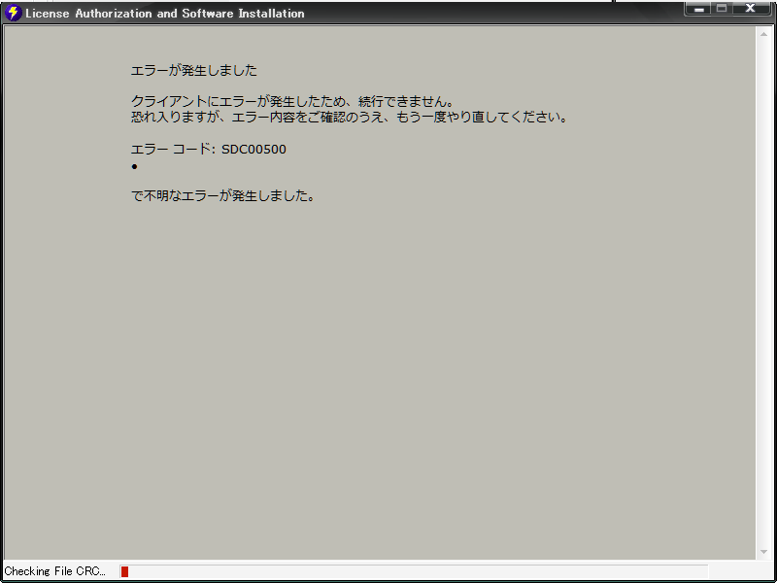Click the scrollbar up arrow
The width and height of the screenshot is (777, 583).
click(763, 34)
